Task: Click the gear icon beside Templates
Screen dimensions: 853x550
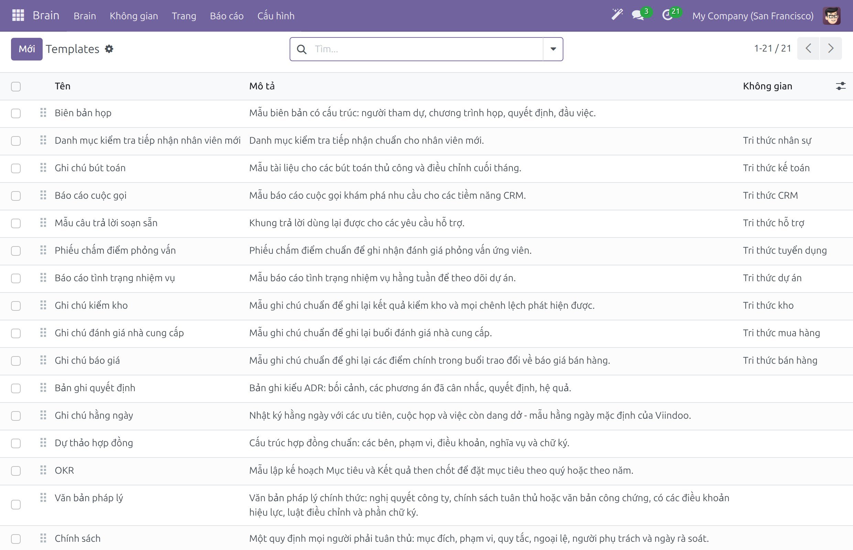Action: click(109, 49)
